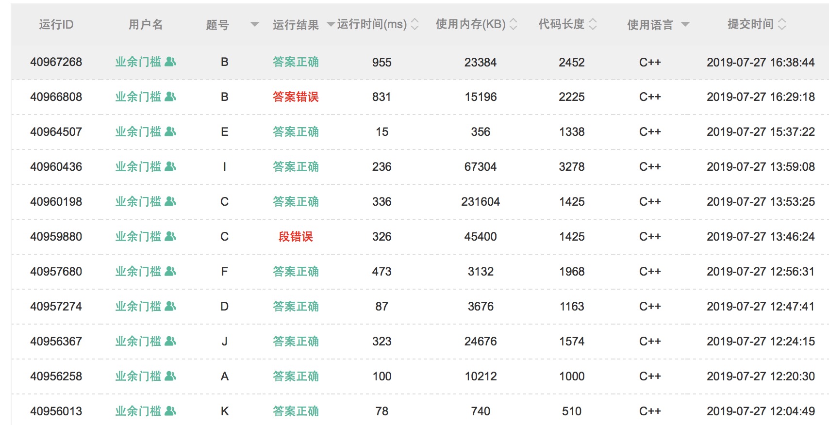The image size is (829, 425).
Task: Open 答案错误 result for submission 40966808
Action: coord(296,97)
